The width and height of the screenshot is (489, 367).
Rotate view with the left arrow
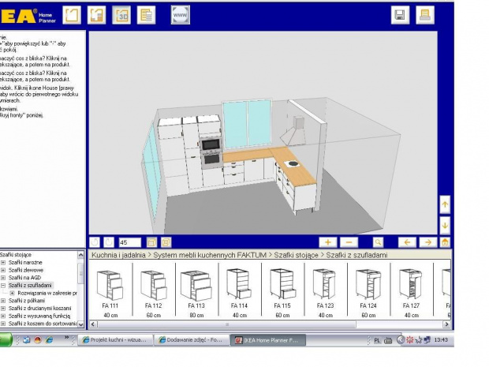pyautogui.click(x=407, y=242)
